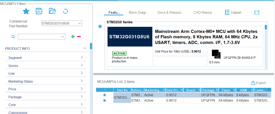The height and width of the screenshot is (114, 275).
Task: Click the magnifier search icon
Action: [x=13, y=37]
